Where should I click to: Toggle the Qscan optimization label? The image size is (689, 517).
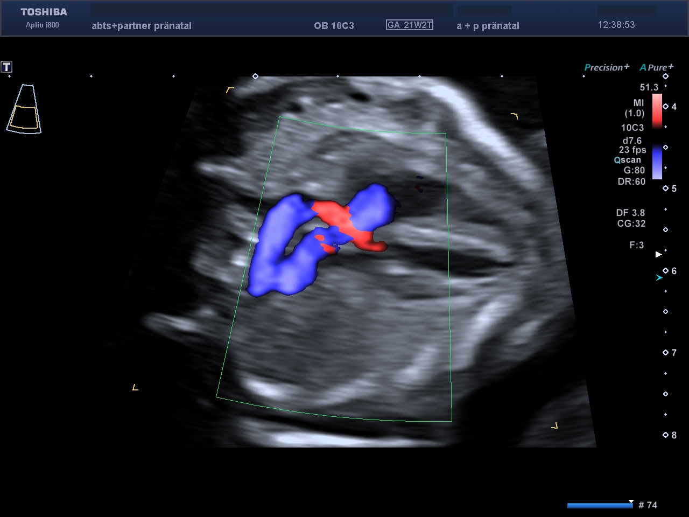(628, 160)
